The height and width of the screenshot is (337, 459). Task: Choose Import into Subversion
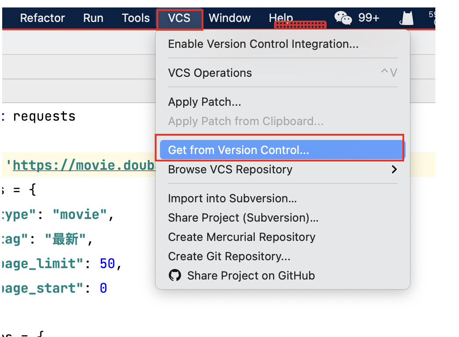(232, 198)
